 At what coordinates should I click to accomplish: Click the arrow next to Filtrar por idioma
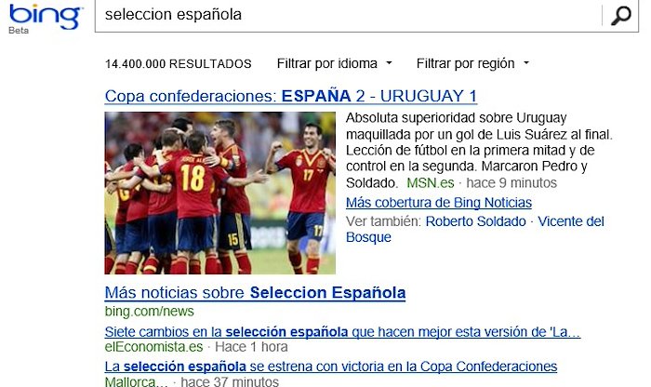(x=389, y=63)
